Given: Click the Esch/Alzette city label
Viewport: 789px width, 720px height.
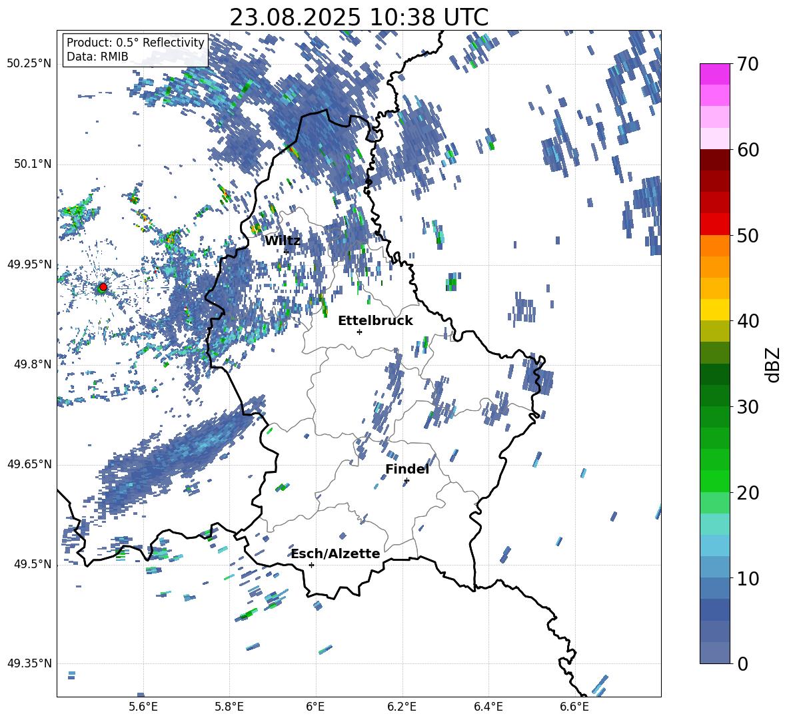Looking at the screenshot, I should [336, 553].
